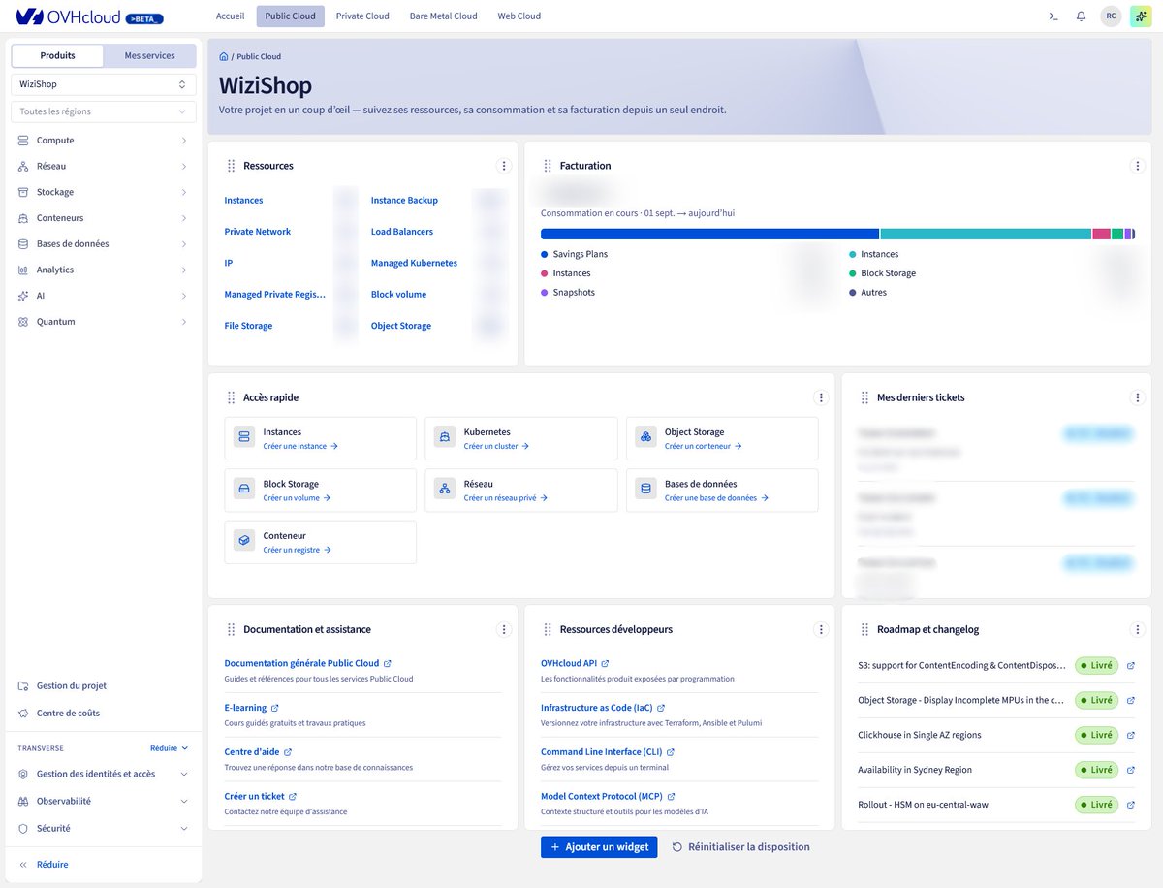Open the Toutes les régions dropdown
The height and width of the screenshot is (888, 1163).
(x=103, y=111)
